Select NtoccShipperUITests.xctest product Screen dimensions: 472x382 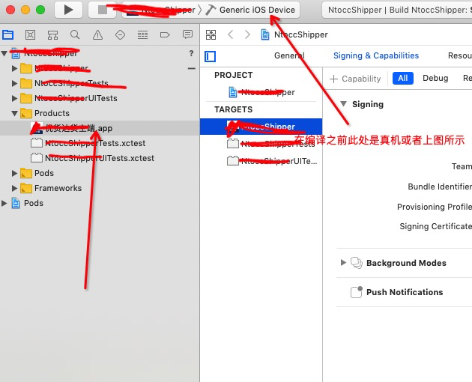tap(100, 158)
